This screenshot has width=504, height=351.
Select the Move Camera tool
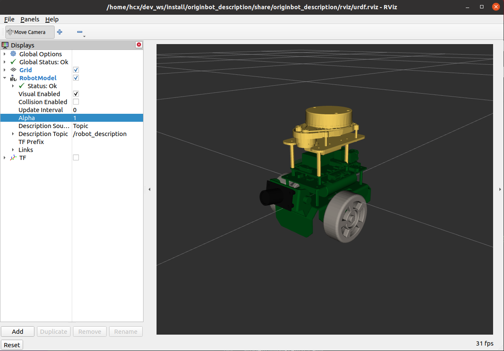click(x=30, y=32)
